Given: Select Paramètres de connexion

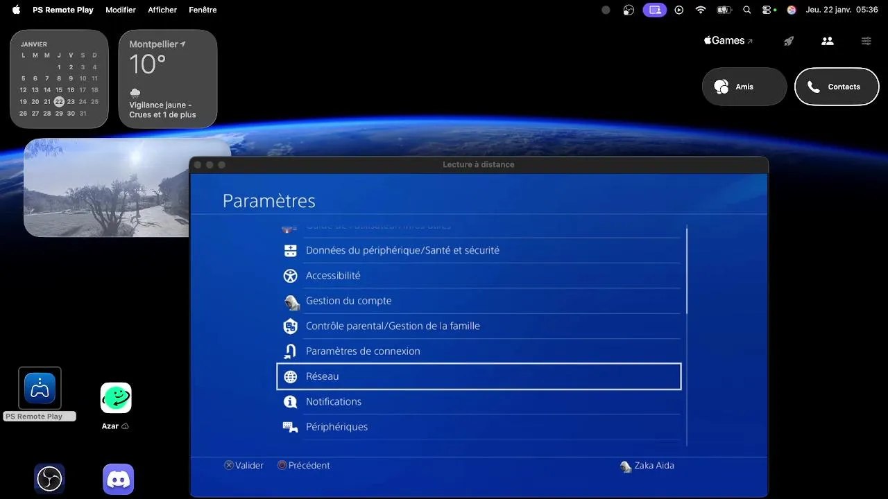Looking at the screenshot, I should tap(479, 351).
